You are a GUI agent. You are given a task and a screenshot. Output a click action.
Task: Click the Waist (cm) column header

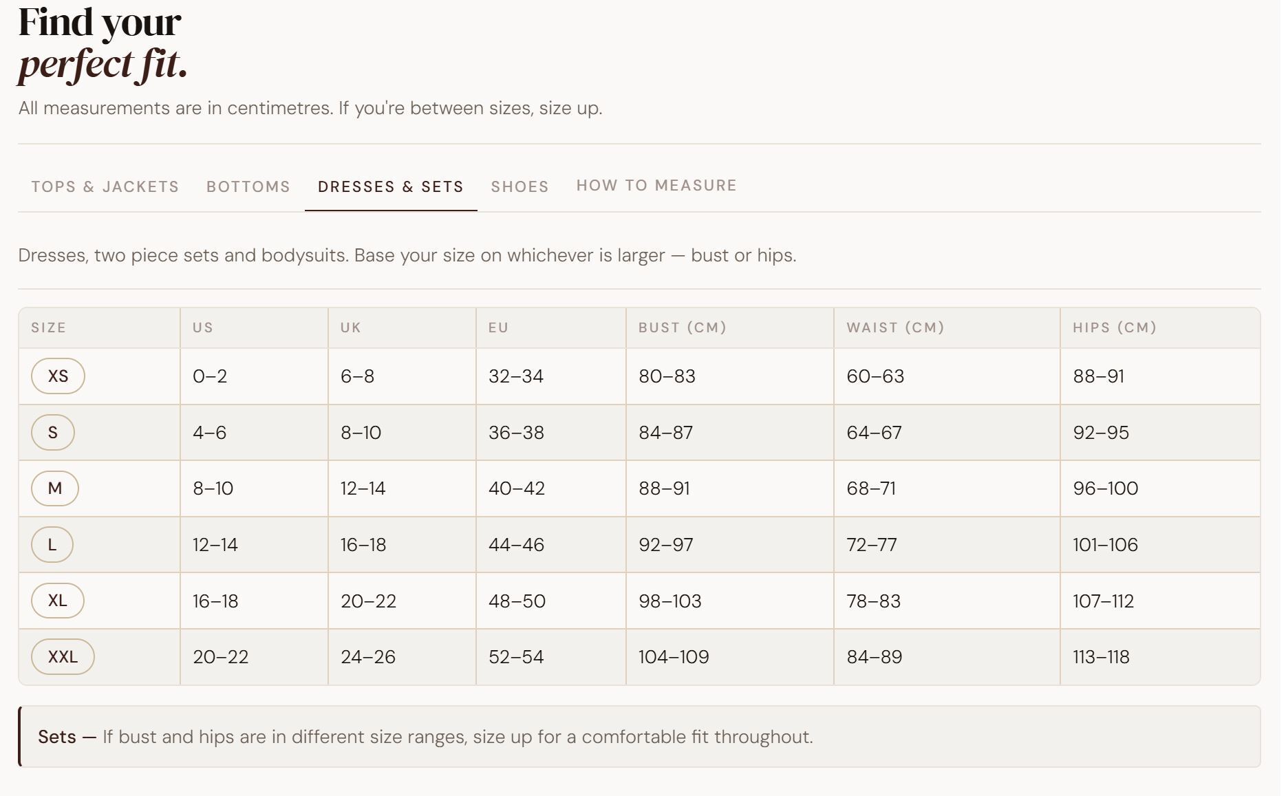[x=894, y=327]
